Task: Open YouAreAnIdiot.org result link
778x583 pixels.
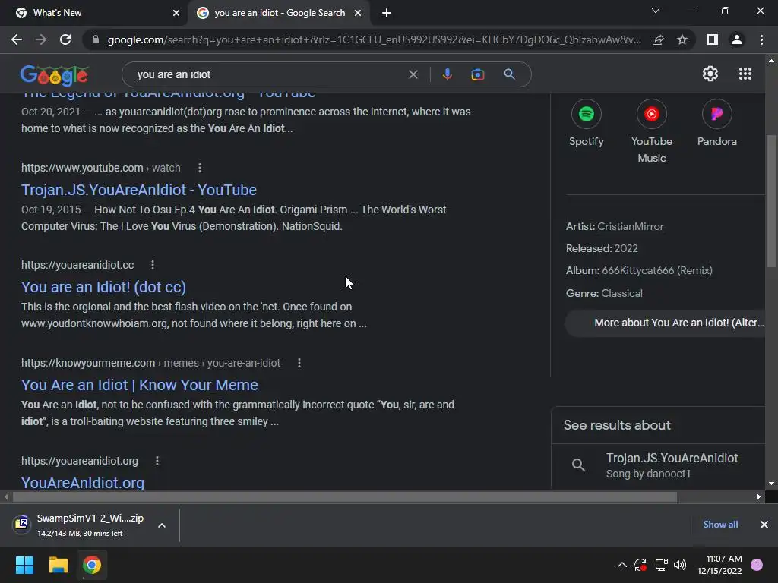Action: (x=83, y=483)
